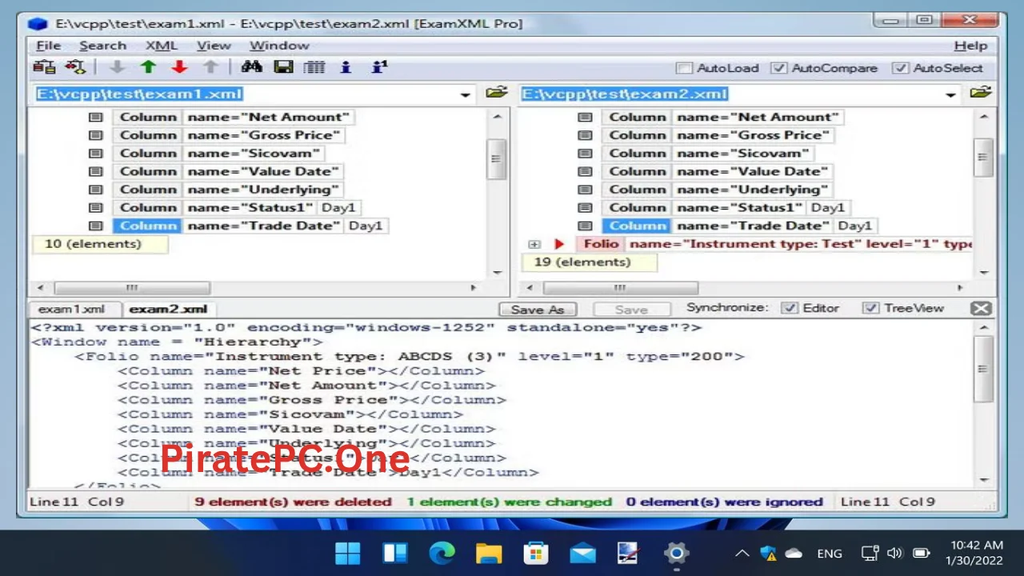Click the greyed-out up arrow icon

point(210,67)
